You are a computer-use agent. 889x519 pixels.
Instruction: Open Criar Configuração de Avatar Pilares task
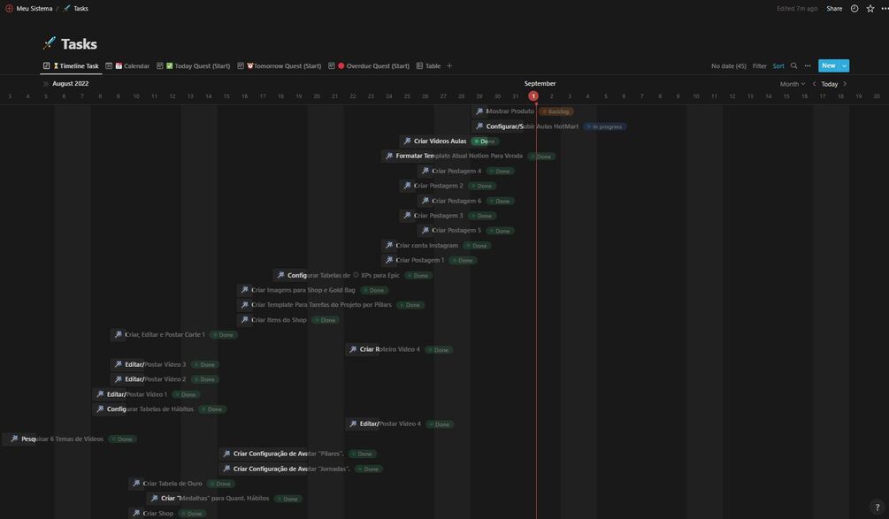(288, 454)
